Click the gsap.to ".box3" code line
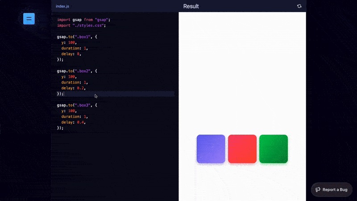This screenshot has width=357, height=201. coord(77,105)
